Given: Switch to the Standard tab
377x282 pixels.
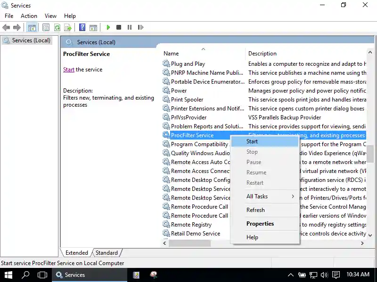Looking at the screenshot, I should (x=107, y=253).
